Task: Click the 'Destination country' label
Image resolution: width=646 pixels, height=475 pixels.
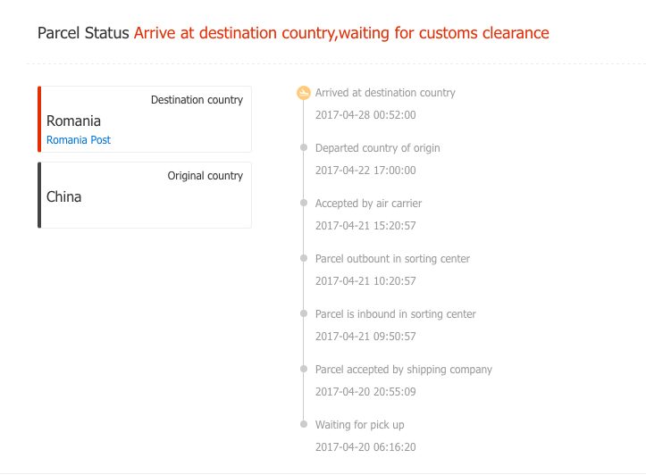Action: [197, 100]
